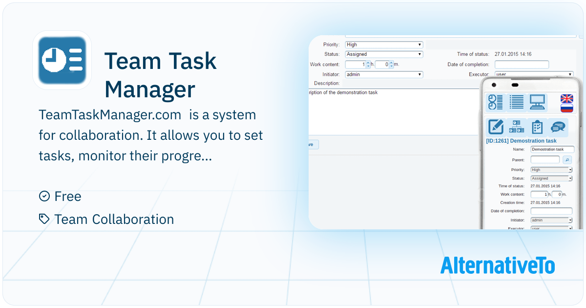
Task: Open the comments chat bubble icon
Action: [x=558, y=127]
